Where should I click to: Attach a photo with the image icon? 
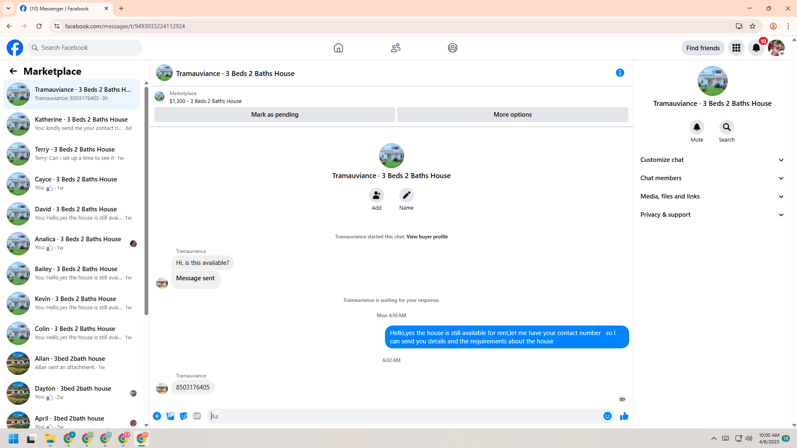(x=170, y=416)
